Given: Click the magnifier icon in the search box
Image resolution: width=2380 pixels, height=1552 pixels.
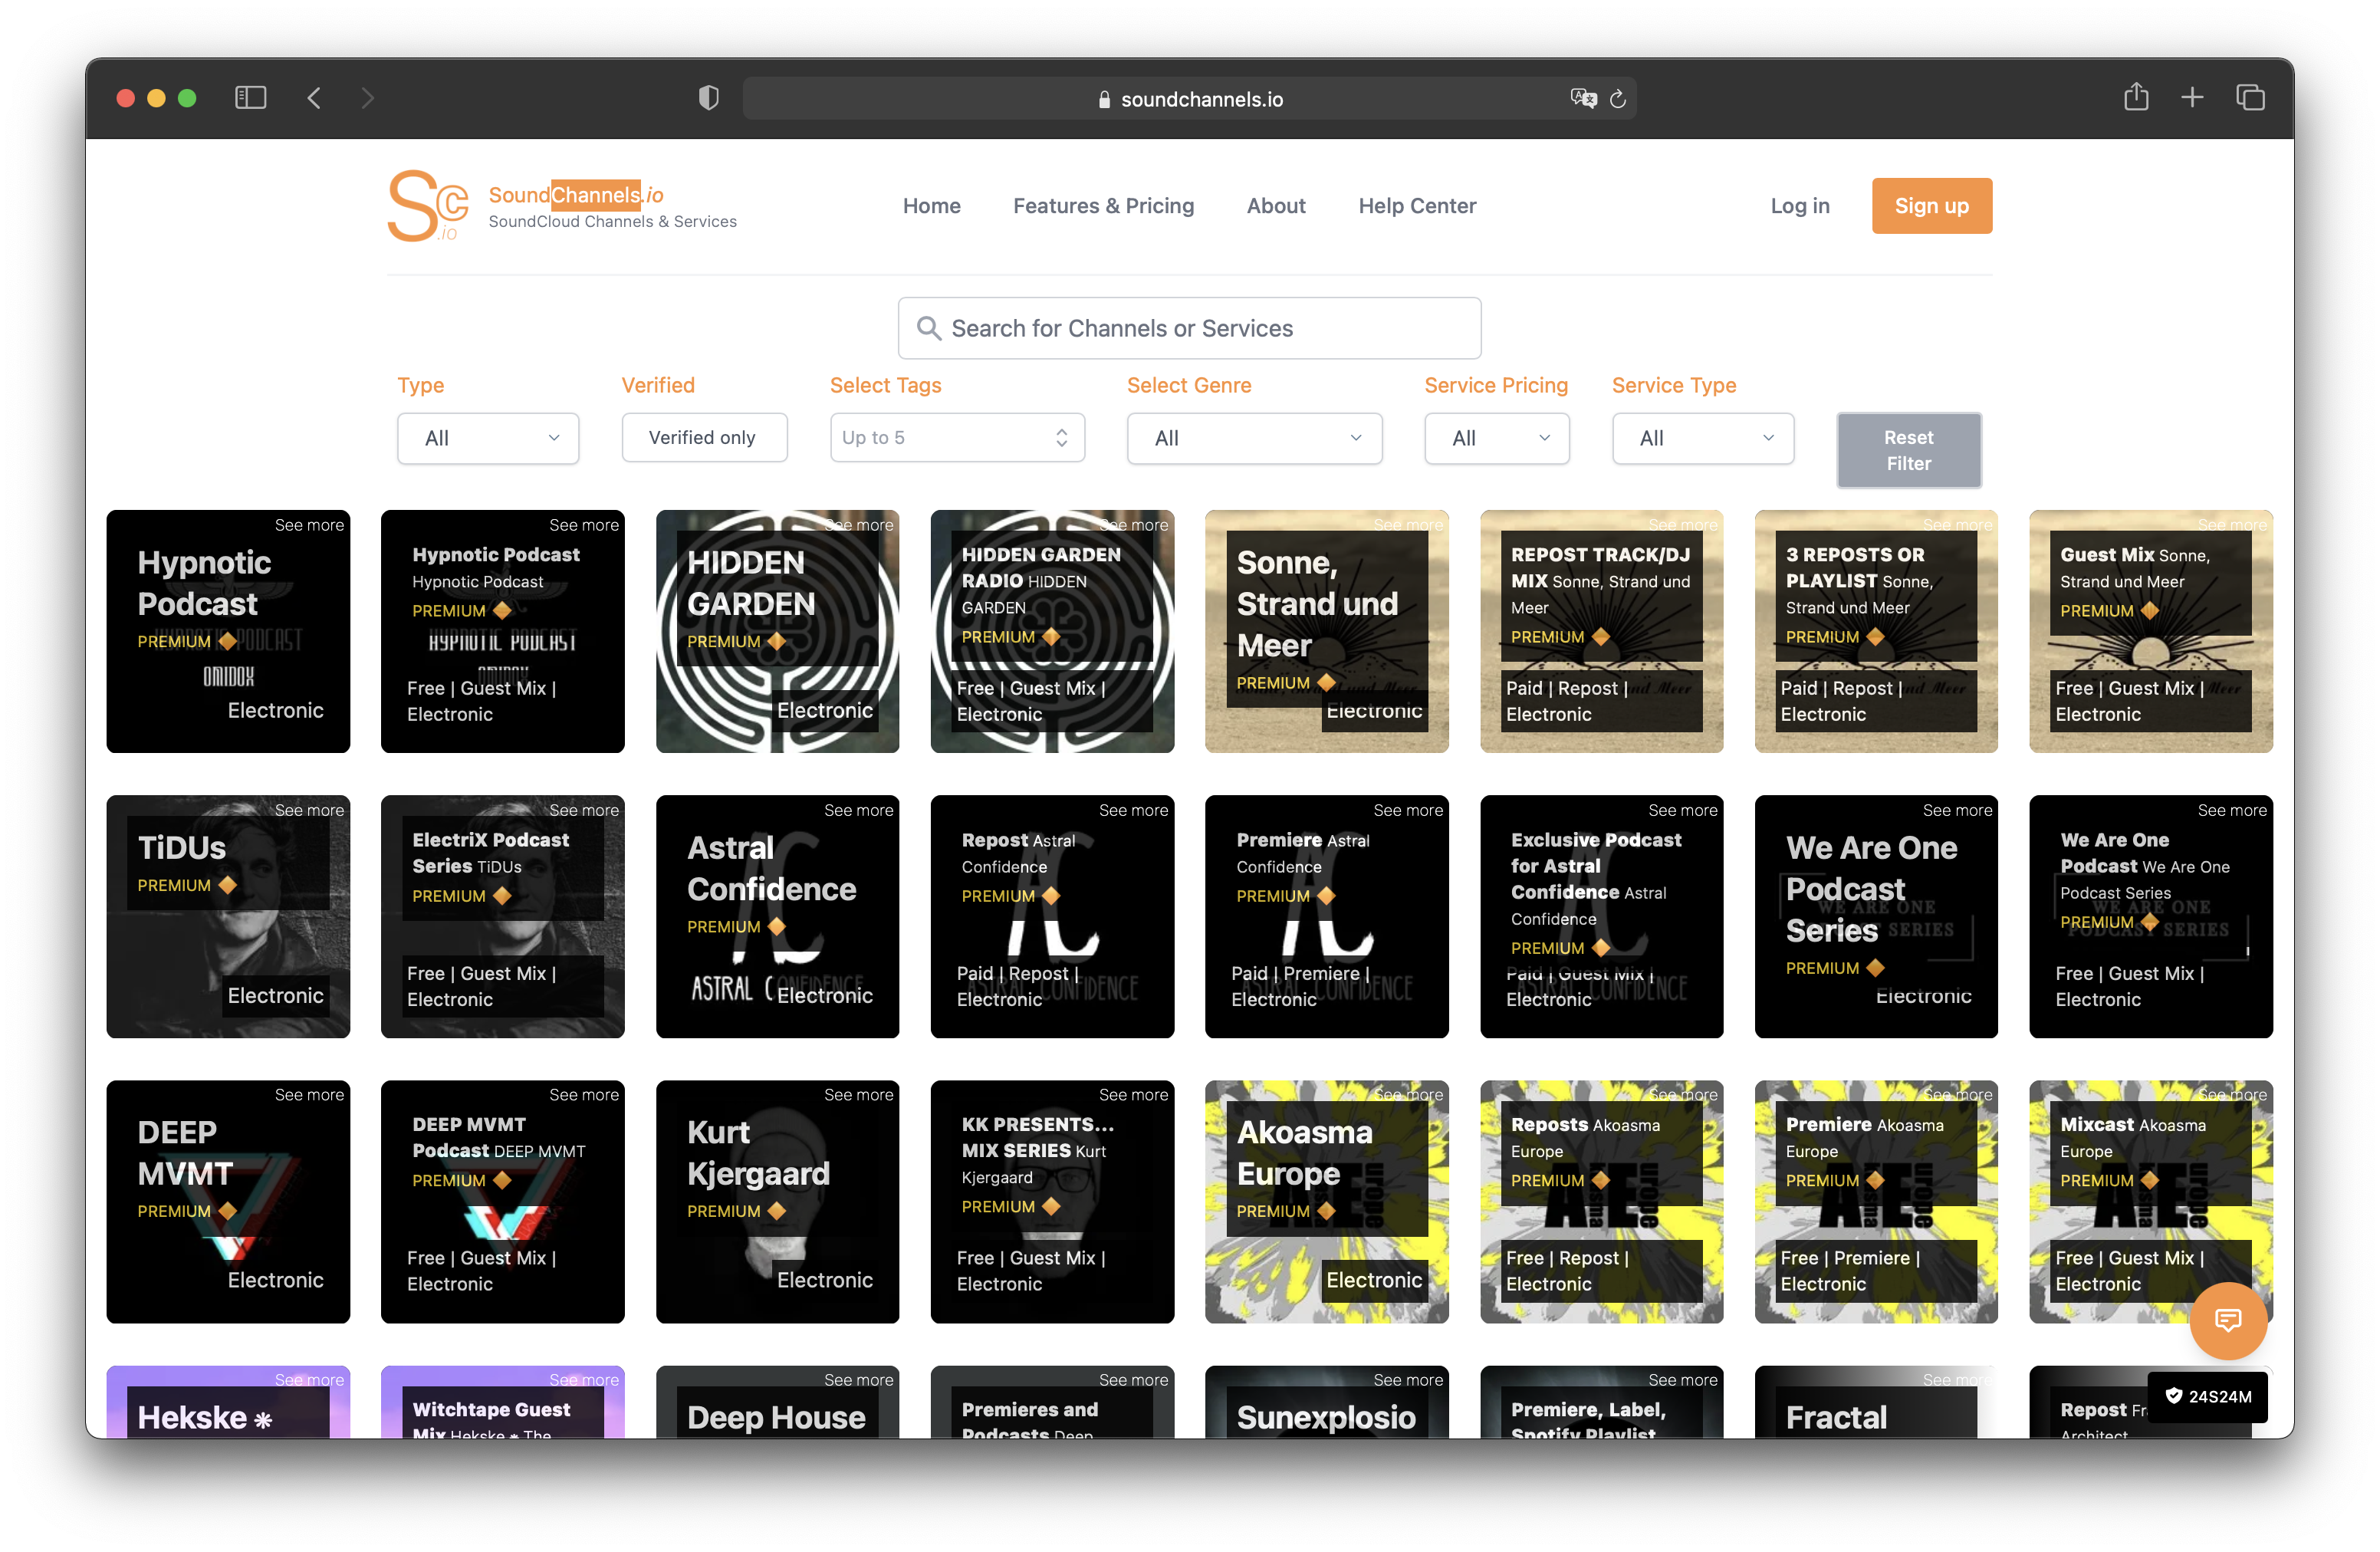Looking at the screenshot, I should pos(928,328).
